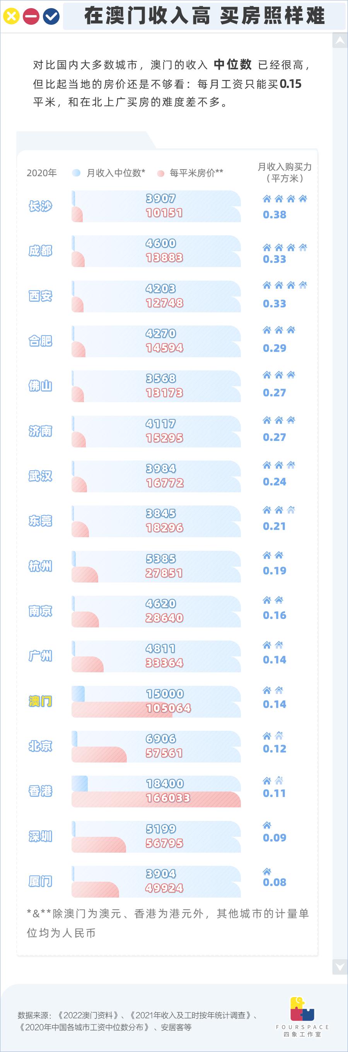Image resolution: width=348 pixels, height=1052 pixels.
Task: Click the single house icon above 0.08
Action: coord(267,872)
